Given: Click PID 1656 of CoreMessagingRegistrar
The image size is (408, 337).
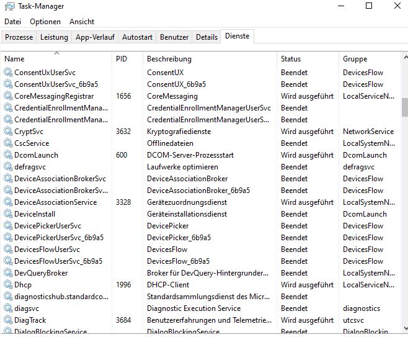Looking at the screenshot, I should [x=123, y=96].
